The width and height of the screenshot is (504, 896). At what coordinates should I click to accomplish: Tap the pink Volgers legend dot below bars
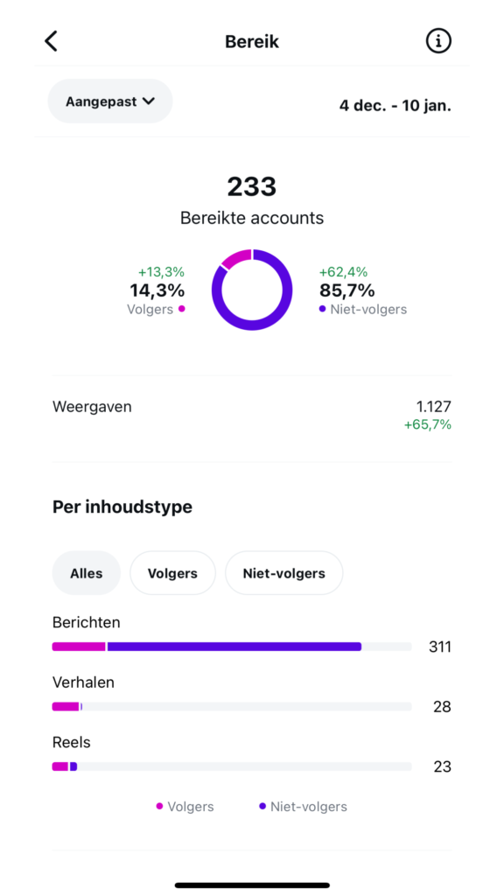(x=159, y=806)
